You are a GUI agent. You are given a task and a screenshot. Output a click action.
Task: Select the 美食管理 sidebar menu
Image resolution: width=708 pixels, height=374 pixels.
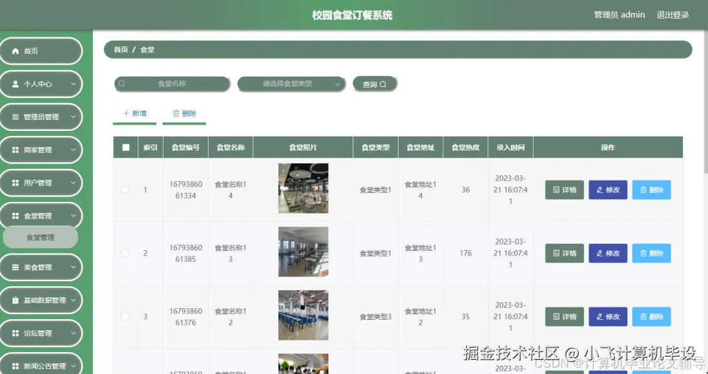(41, 267)
